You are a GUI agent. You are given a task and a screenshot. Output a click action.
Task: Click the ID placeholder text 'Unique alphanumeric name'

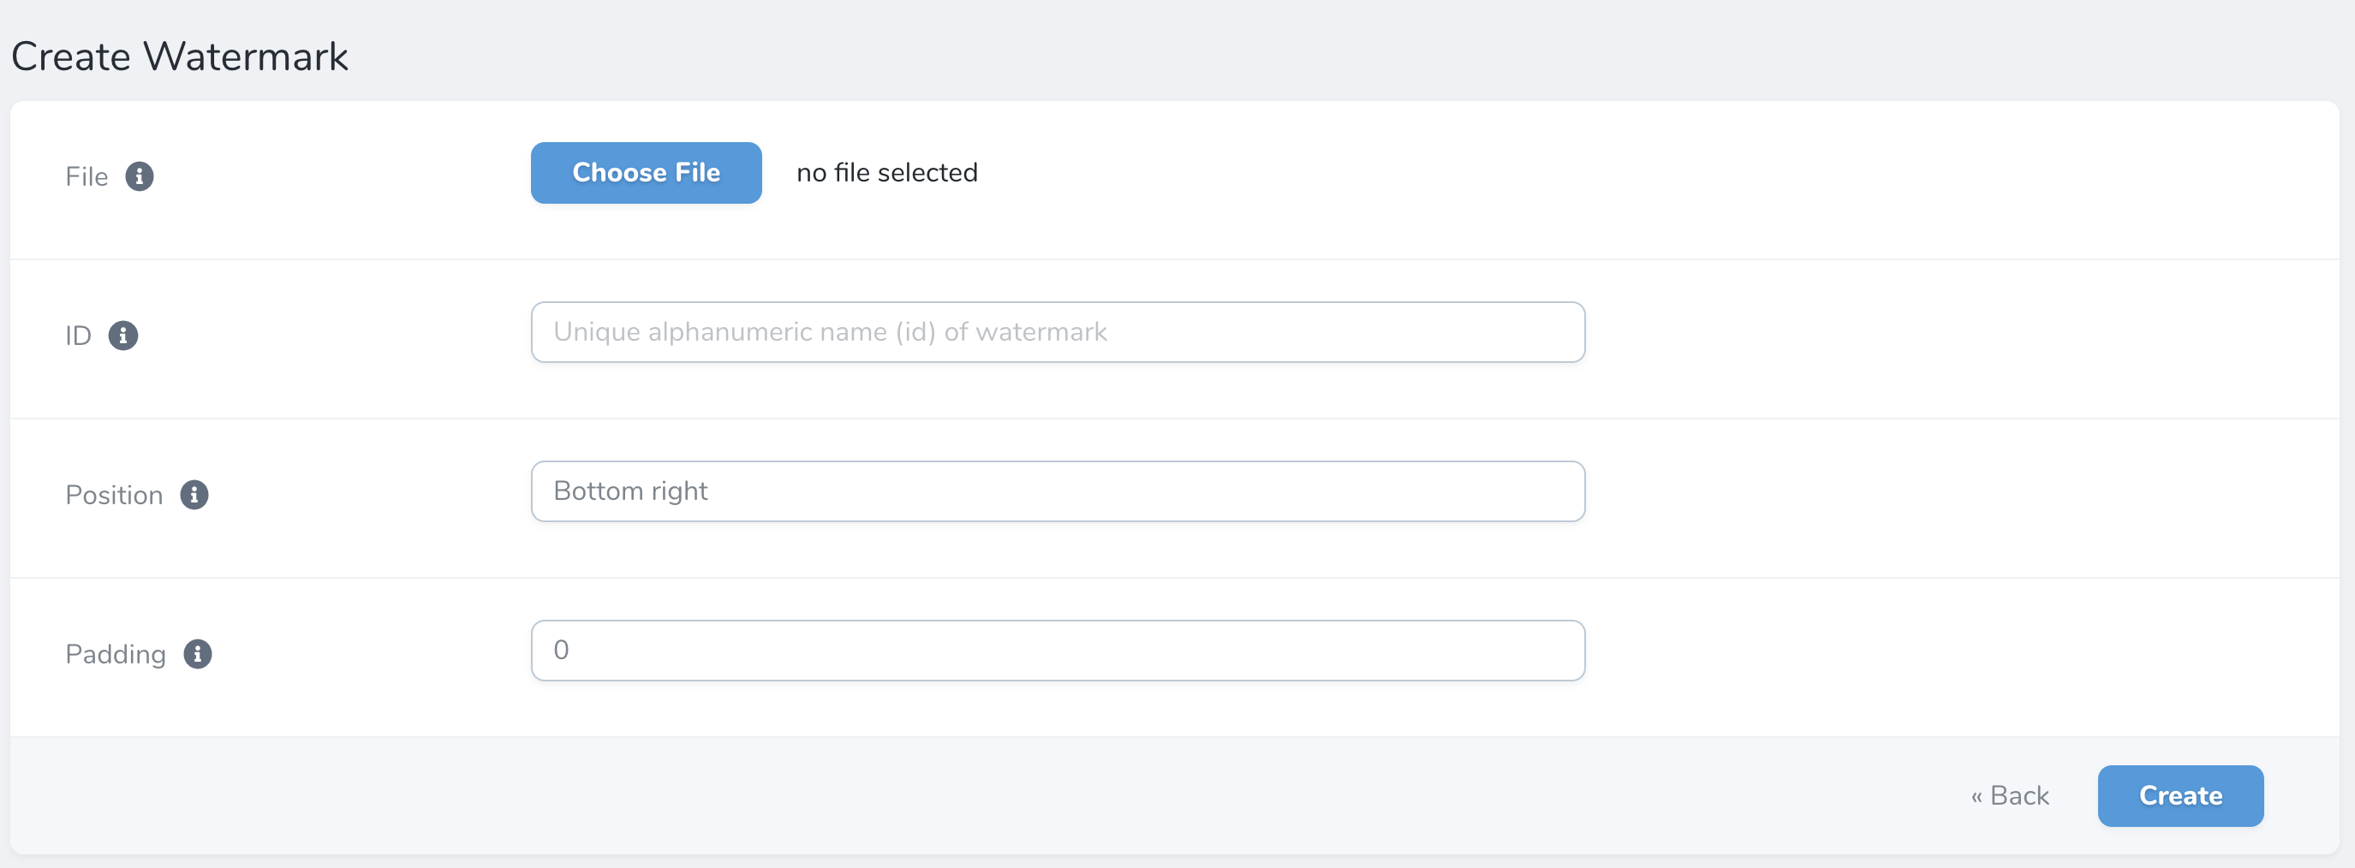[720, 331]
